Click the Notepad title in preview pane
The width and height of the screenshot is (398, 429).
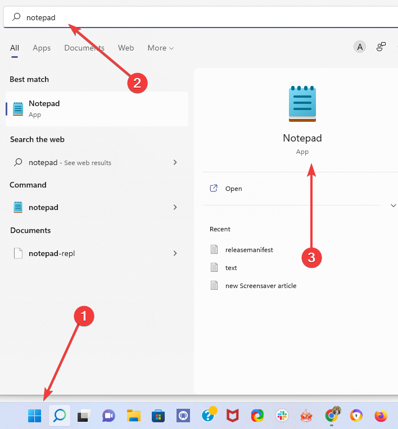(302, 138)
